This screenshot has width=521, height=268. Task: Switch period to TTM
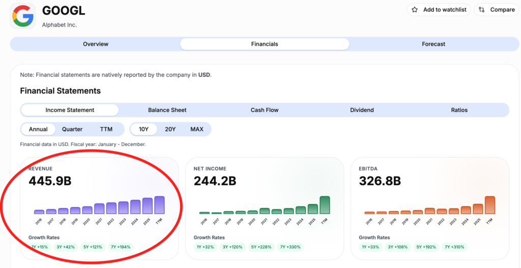coord(106,129)
